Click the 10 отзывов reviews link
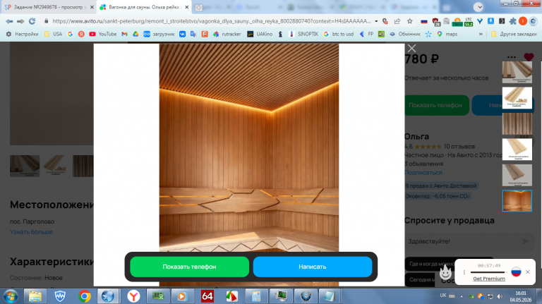Image resolution: width=542 pixels, height=304 pixels. 459,147
